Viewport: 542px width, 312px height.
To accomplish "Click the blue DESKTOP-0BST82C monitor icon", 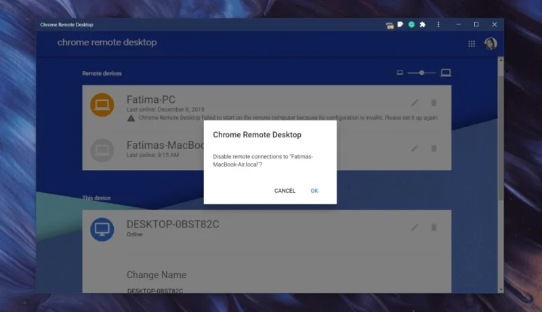I will (x=102, y=229).
